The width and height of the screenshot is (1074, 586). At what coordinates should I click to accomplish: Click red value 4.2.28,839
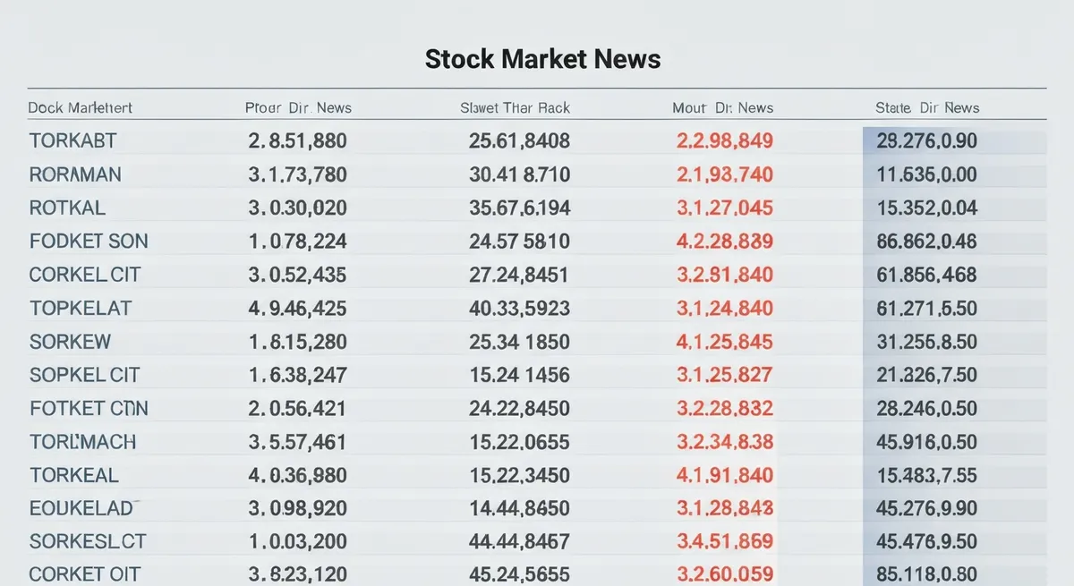click(723, 242)
